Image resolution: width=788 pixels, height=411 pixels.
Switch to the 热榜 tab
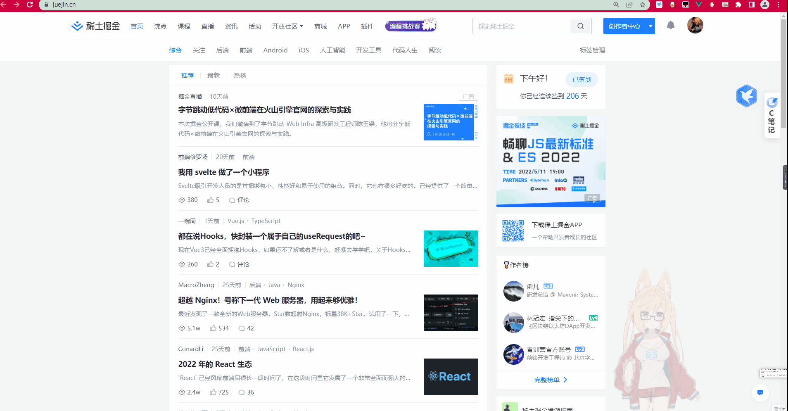click(x=240, y=75)
